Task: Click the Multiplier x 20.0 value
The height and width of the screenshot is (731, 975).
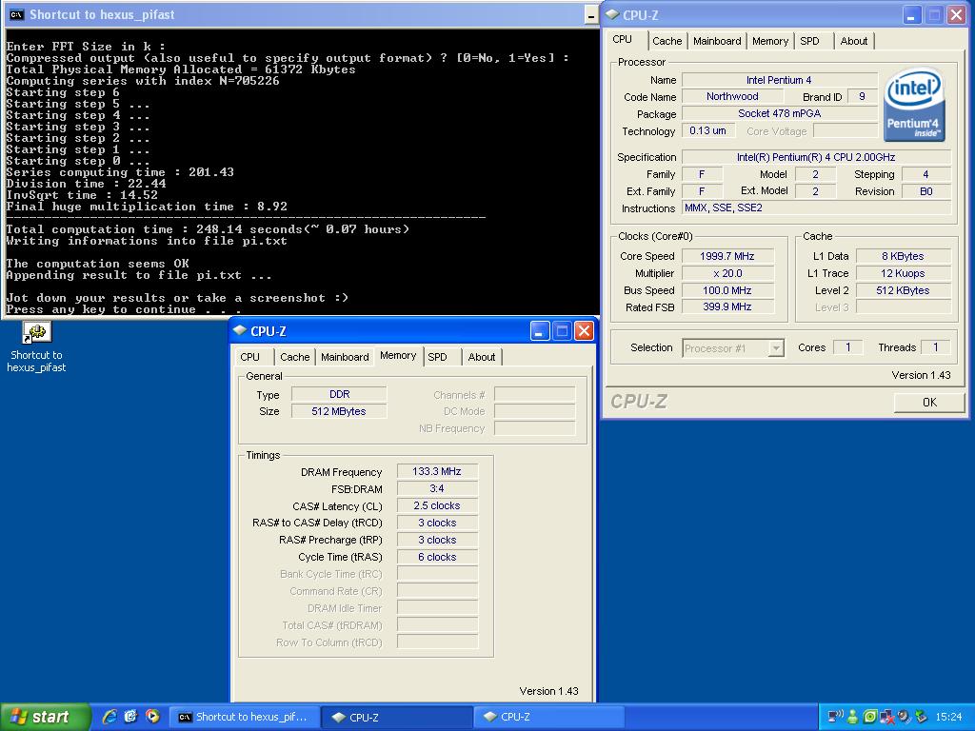Action: [x=727, y=273]
